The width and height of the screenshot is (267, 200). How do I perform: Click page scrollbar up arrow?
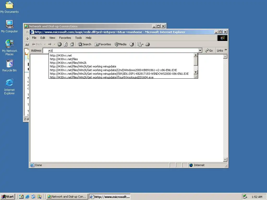click(225, 57)
